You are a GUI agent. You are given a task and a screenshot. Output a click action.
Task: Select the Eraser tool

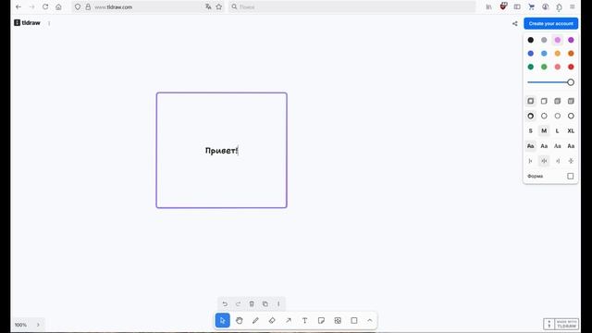272,321
